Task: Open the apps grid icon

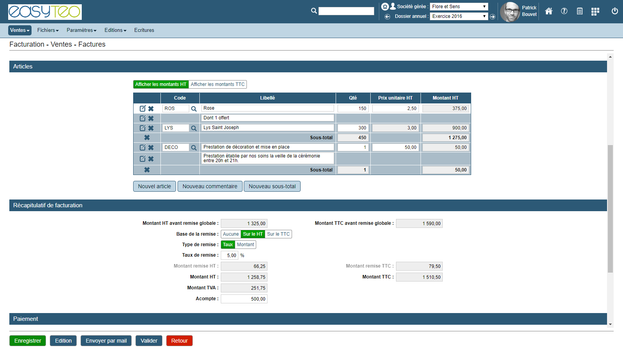Action: click(595, 12)
